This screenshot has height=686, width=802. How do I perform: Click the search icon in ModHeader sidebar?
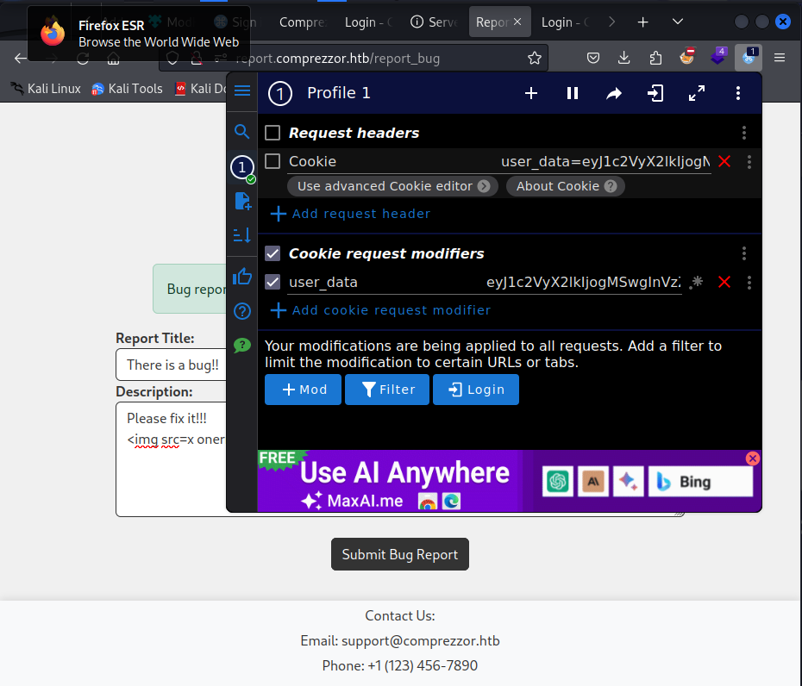242,131
